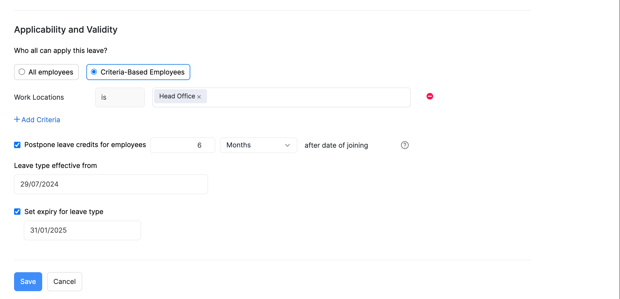The height and width of the screenshot is (299, 620).
Task: Click the plus icon beside Add Criteria
Action: 17,120
